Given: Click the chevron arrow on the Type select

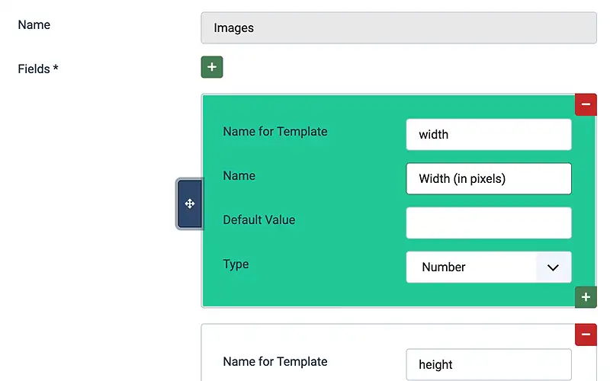Looking at the screenshot, I should tap(553, 267).
